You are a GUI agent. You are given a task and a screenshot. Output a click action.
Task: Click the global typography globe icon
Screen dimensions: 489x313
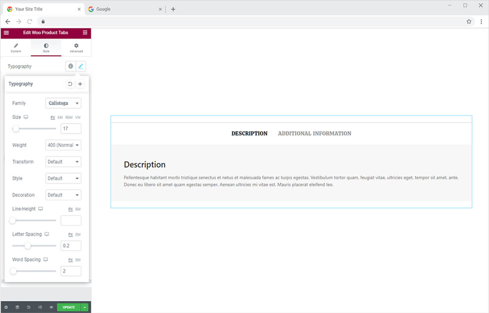pyautogui.click(x=70, y=66)
